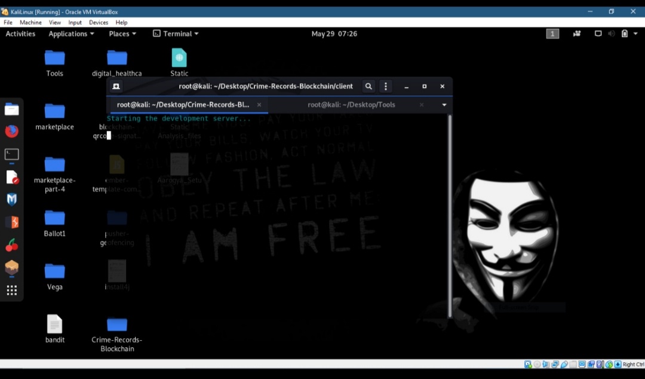Expand the terminal tab list dropdown arrow

pyautogui.click(x=444, y=105)
